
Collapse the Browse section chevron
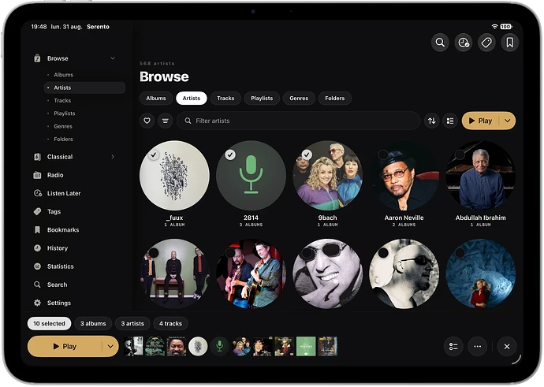113,58
